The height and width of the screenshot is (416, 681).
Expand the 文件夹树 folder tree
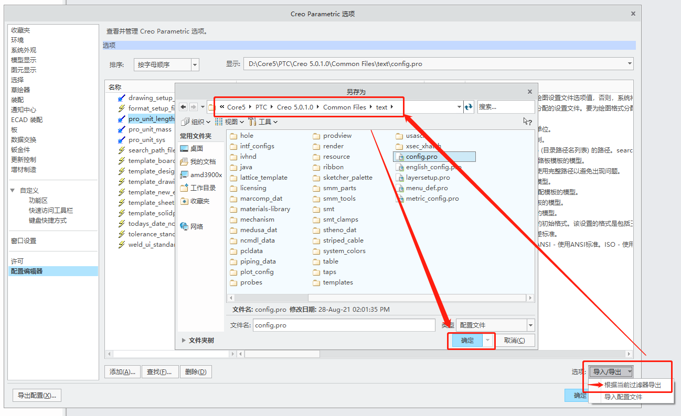click(197, 341)
